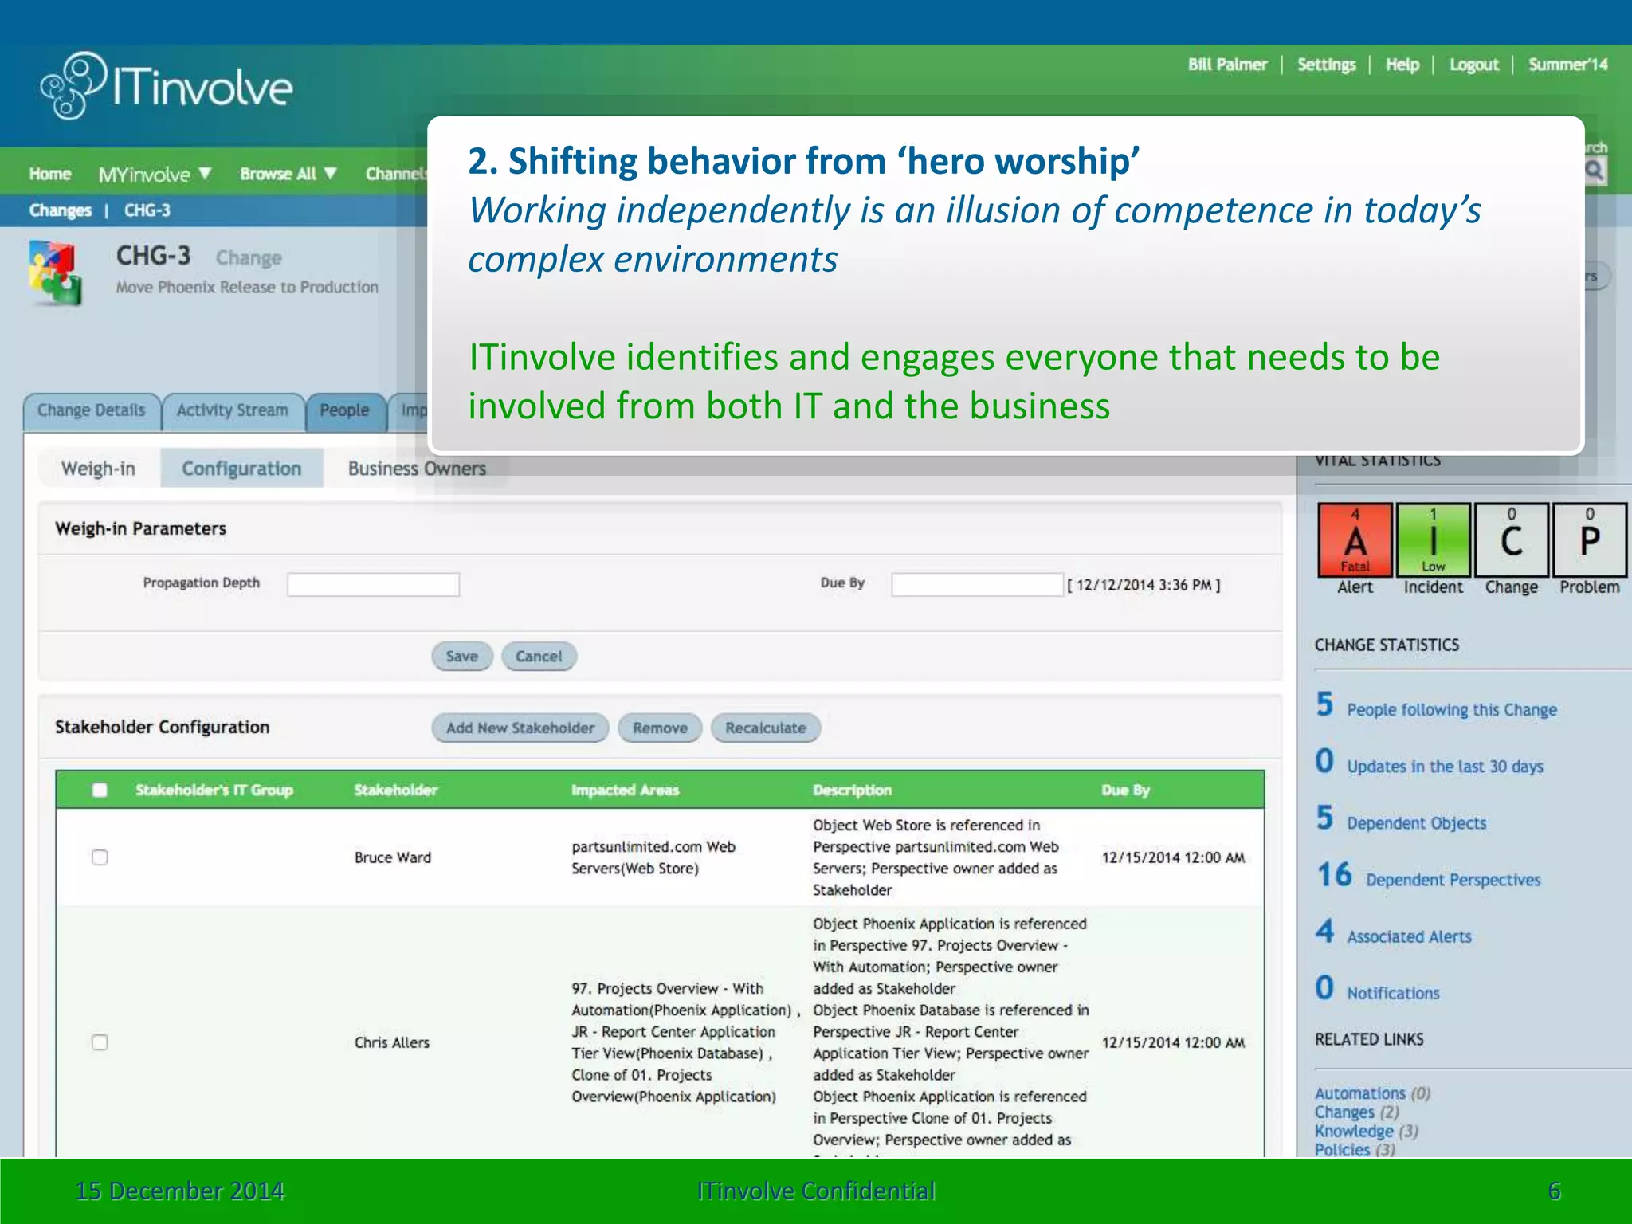Open the red Alert status tile
The width and height of the screenshot is (1632, 1224).
point(1355,540)
